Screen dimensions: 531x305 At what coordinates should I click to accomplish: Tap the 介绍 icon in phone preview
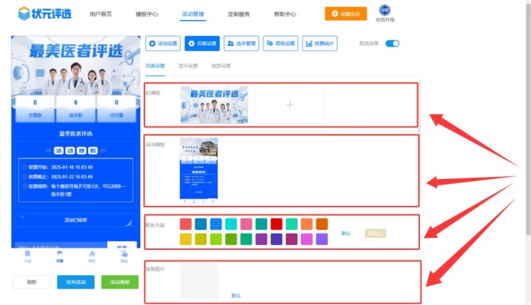(x=28, y=255)
